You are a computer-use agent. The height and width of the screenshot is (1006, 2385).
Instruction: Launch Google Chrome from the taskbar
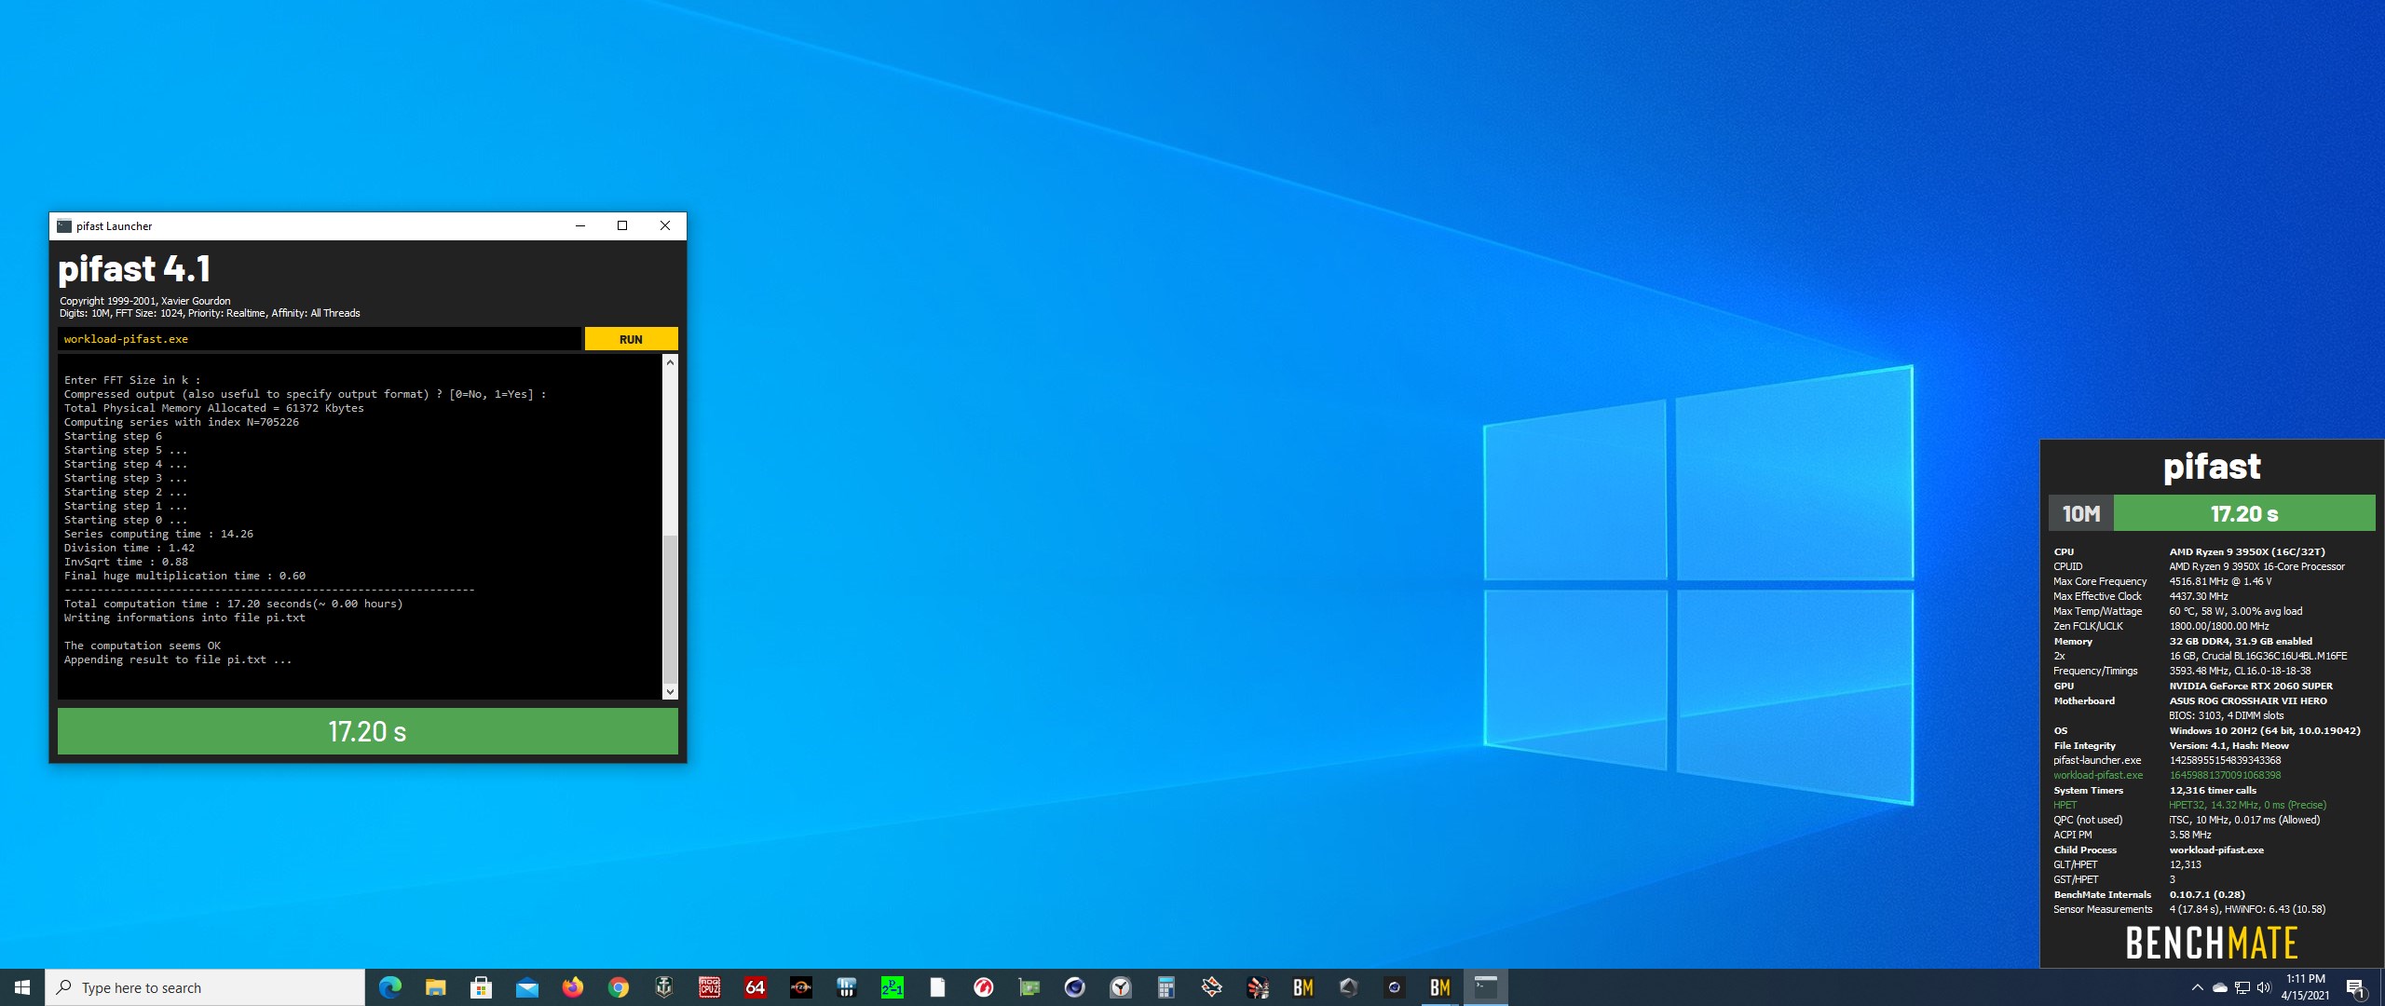coord(618,987)
